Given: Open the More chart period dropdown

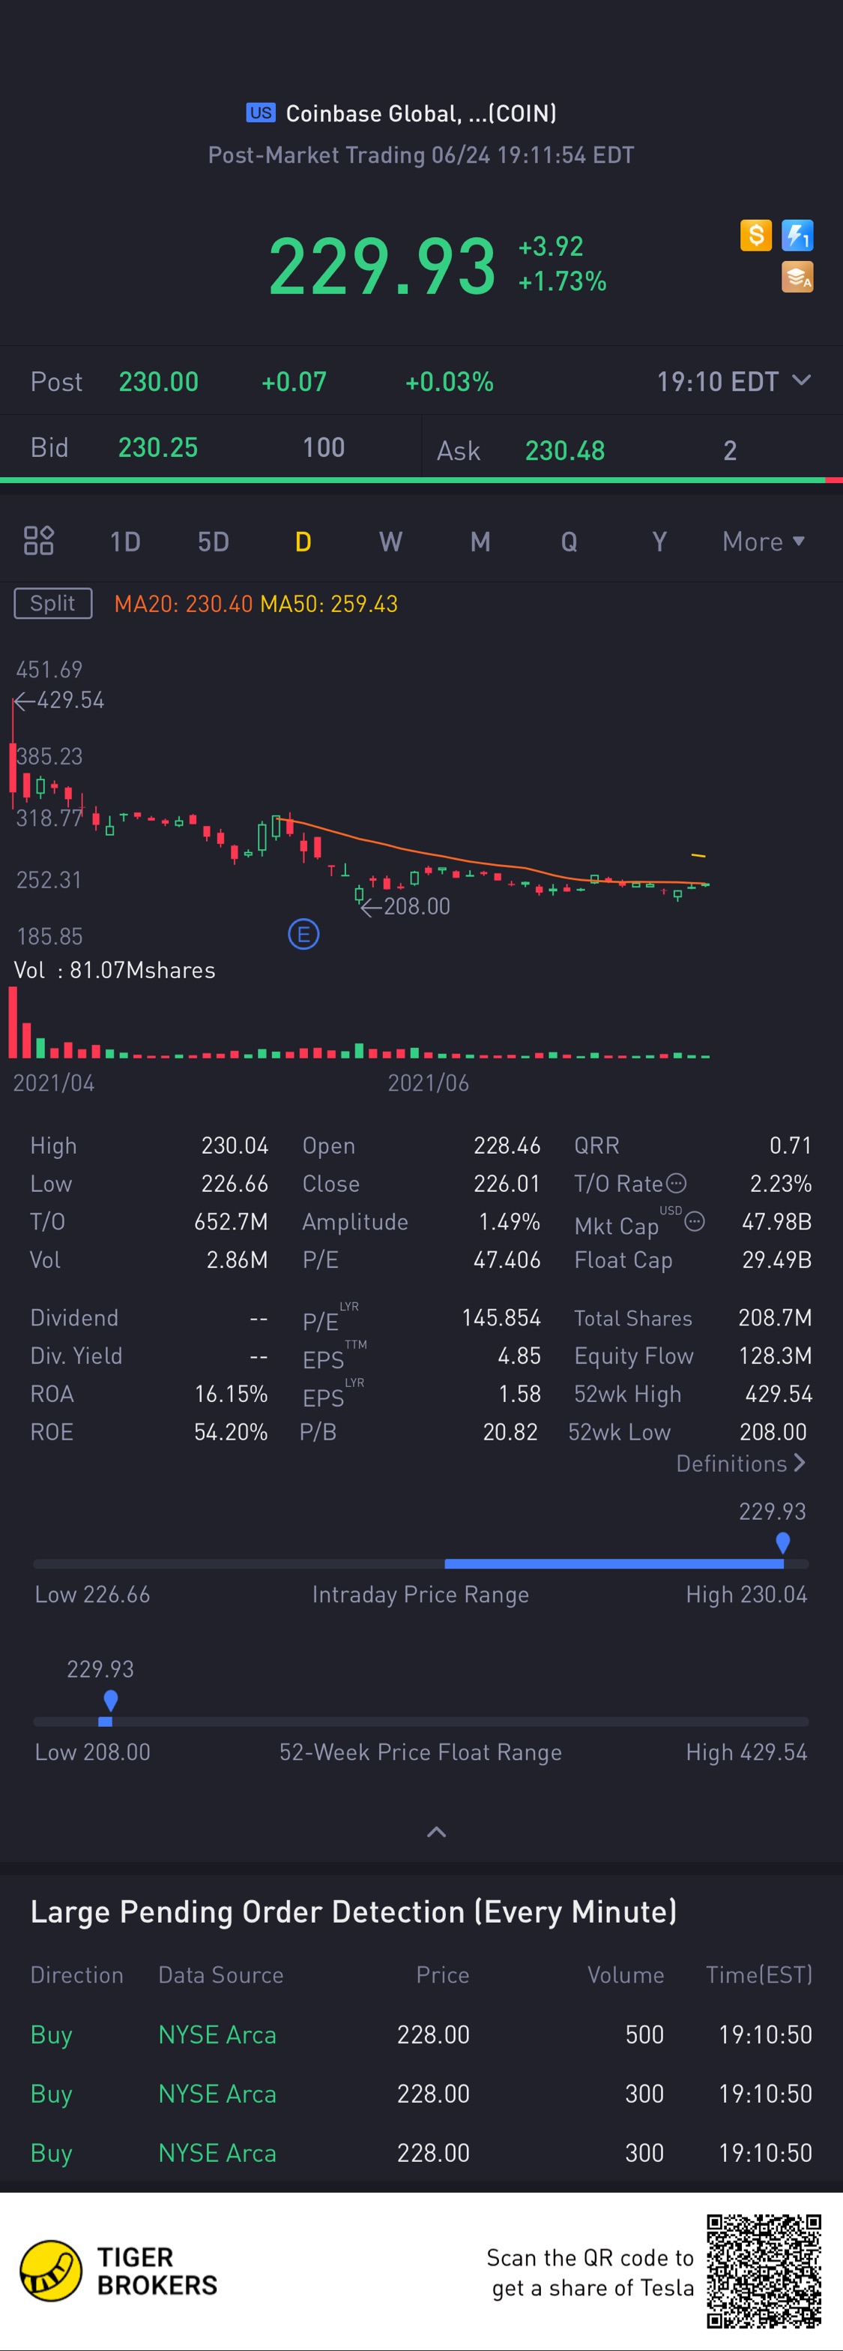Looking at the screenshot, I should [x=764, y=541].
